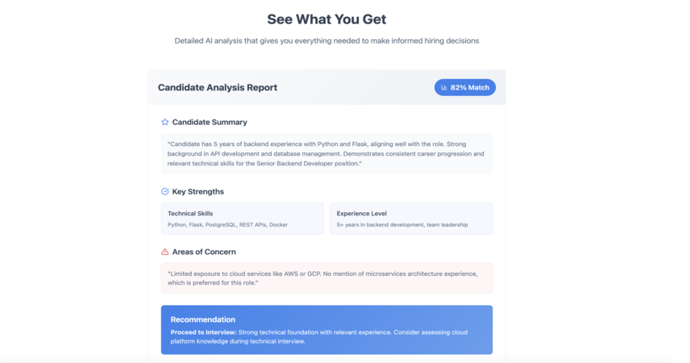
Task: Click the See What You Get heading
Action: coord(326,19)
